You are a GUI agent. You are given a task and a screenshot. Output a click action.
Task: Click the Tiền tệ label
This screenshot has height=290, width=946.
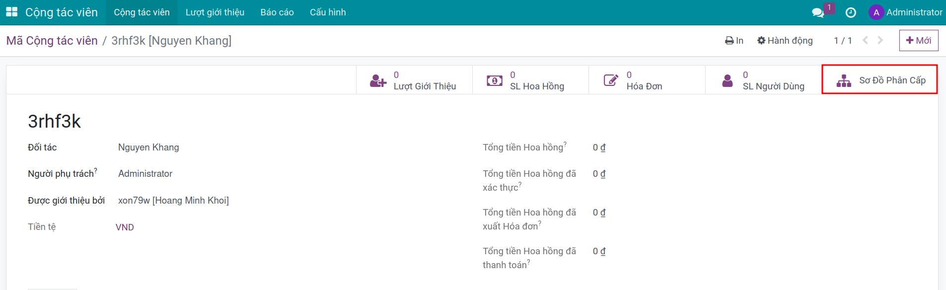(x=42, y=227)
